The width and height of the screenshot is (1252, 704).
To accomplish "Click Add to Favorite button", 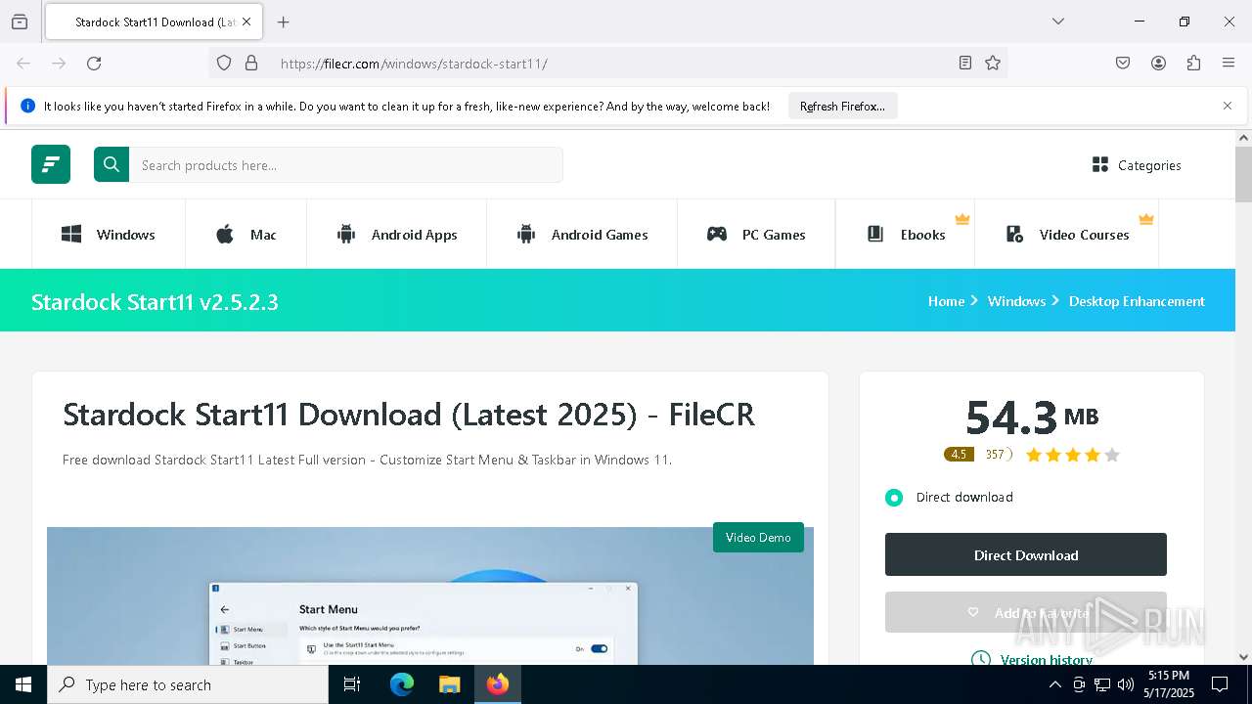I will (x=1026, y=612).
